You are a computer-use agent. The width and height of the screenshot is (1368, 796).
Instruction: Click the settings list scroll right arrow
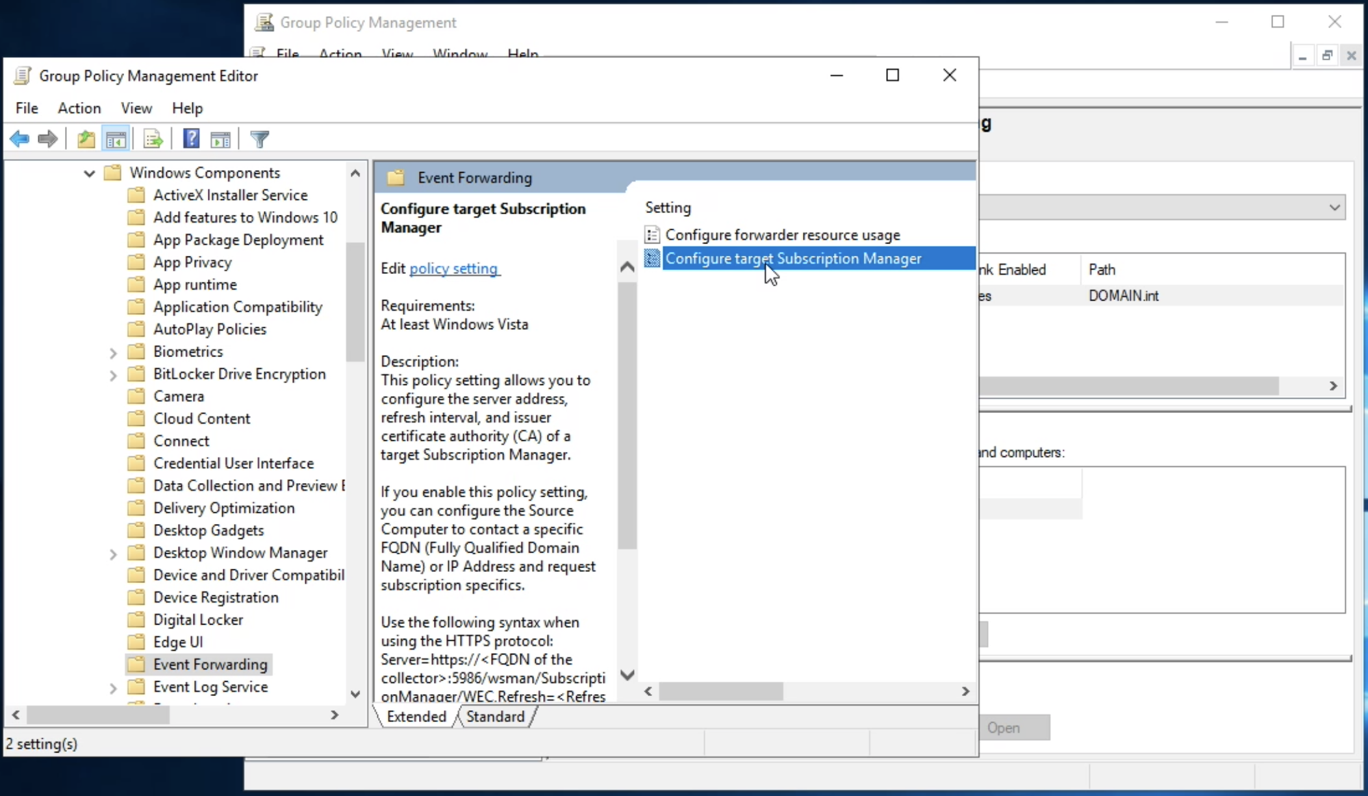[965, 691]
